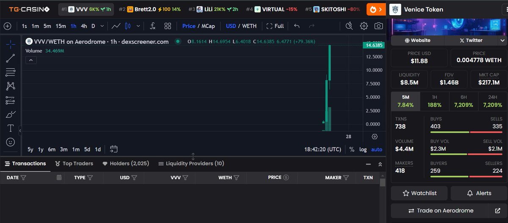Open the token Website link

[417, 41]
